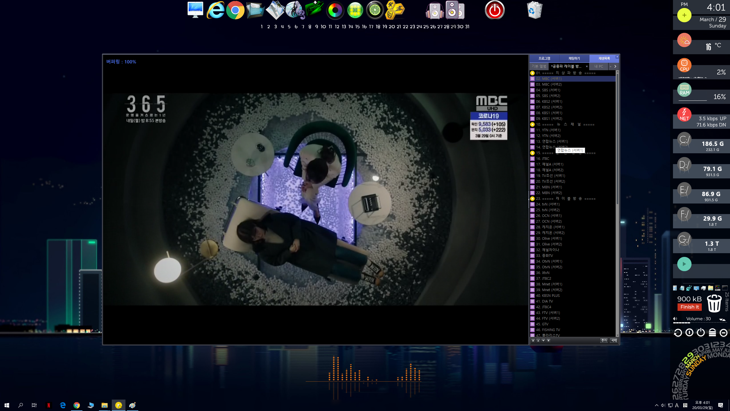Screen dimensions: 730x411
Task: Play channel 24. tvN (서버1)
Action: tap(573, 204)
